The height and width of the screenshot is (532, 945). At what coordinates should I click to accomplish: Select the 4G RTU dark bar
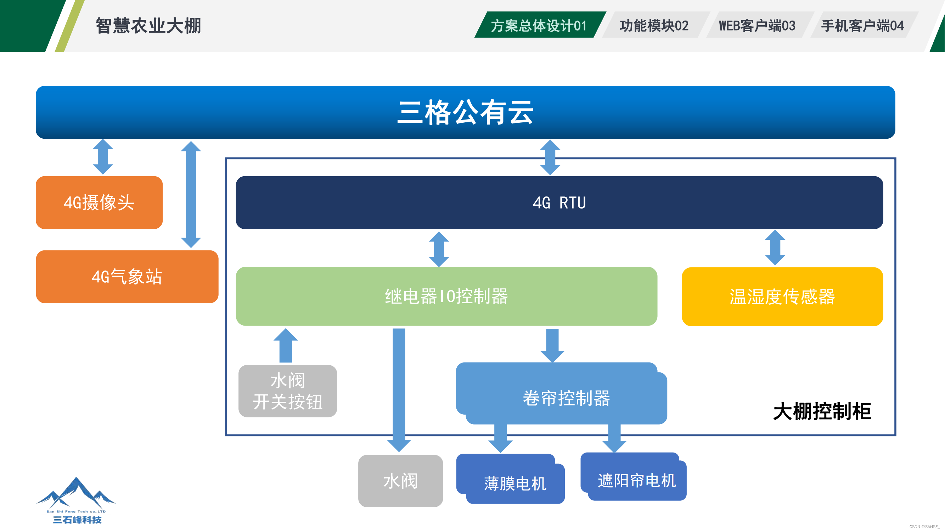coord(559,203)
